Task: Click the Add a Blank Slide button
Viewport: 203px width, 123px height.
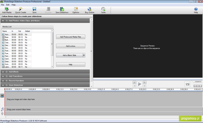Action: [x=69, y=55]
